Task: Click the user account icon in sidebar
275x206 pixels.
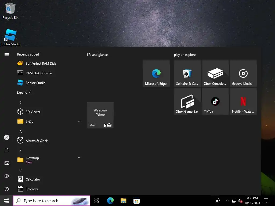Action: click(7, 137)
